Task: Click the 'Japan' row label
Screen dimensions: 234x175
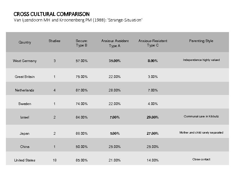Action: click(25, 134)
